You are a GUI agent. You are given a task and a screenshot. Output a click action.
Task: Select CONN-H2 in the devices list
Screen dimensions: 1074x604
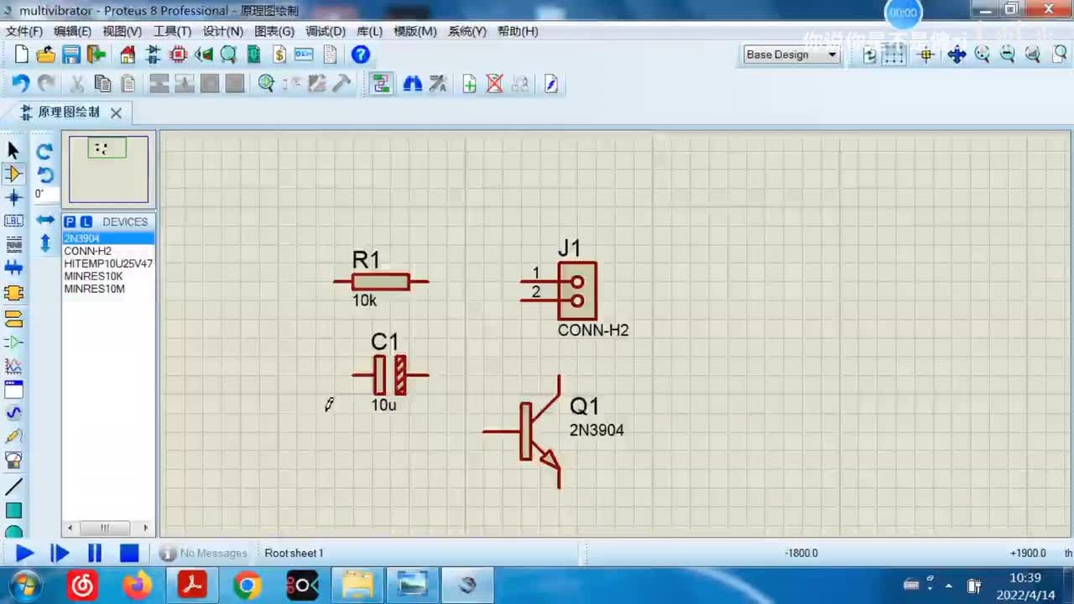click(x=108, y=251)
